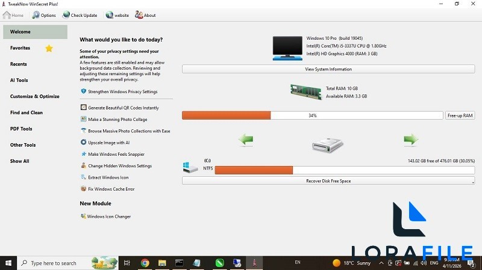Click the taskbar search box
The height and width of the screenshot is (270, 482).
67,263
